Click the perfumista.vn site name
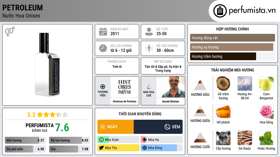Viewport: 280px width, 157px height. tap(252, 11)
